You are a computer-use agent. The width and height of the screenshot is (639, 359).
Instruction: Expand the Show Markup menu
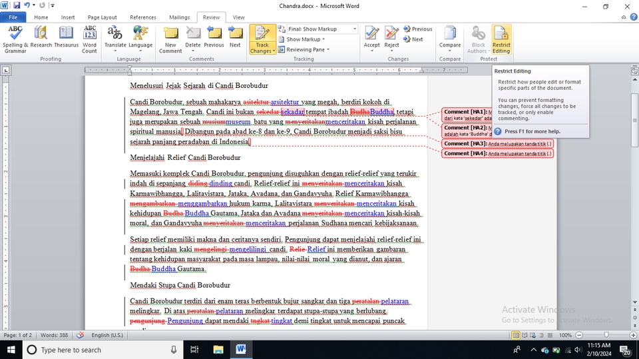(x=302, y=39)
